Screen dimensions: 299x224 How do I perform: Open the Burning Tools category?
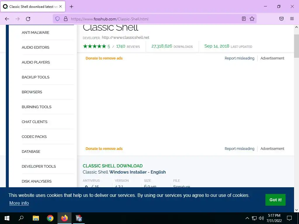tap(36, 107)
